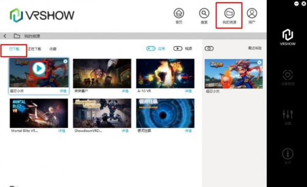This screenshot has height=187, width=307.
Task: Switch to the Favorites tab
Action: click(x=53, y=49)
